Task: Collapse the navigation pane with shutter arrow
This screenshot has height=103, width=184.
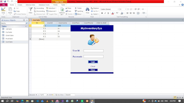Action: (27, 20)
